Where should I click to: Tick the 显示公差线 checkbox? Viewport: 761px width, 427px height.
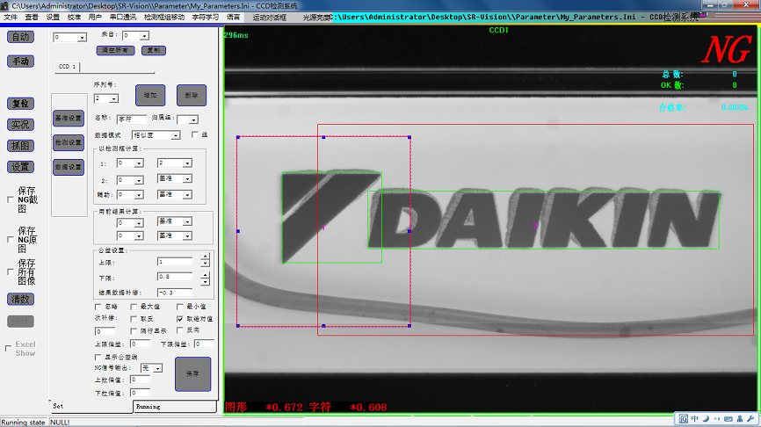pos(98,358)
